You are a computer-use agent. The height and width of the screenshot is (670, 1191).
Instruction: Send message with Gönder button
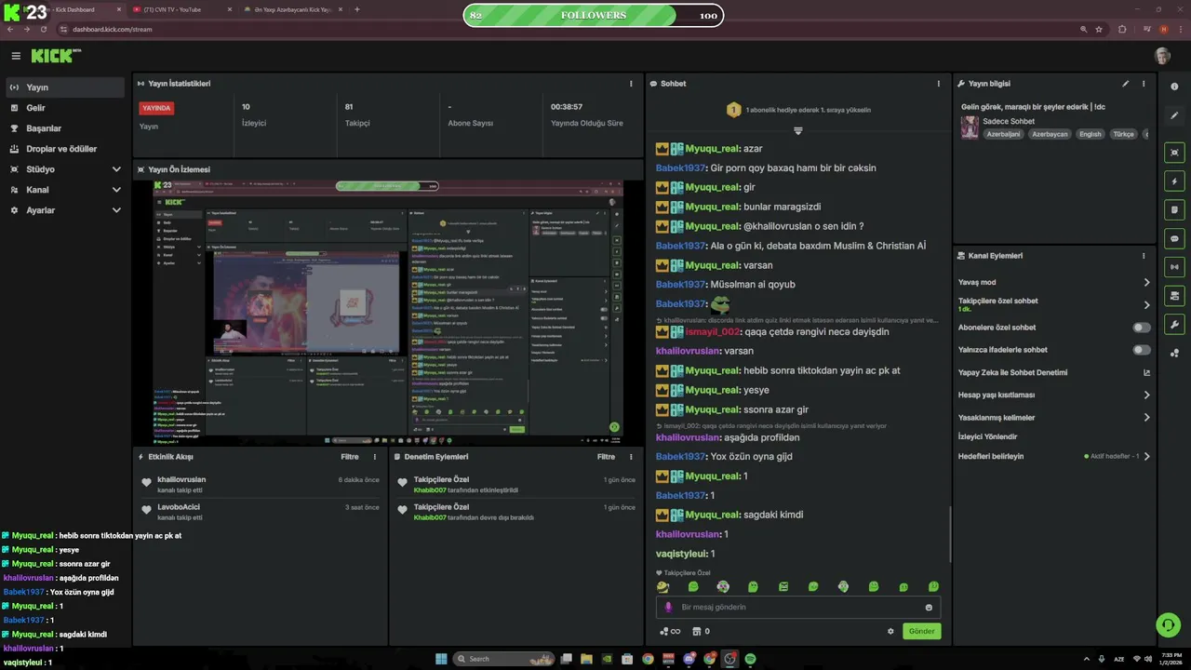point(921,631)
